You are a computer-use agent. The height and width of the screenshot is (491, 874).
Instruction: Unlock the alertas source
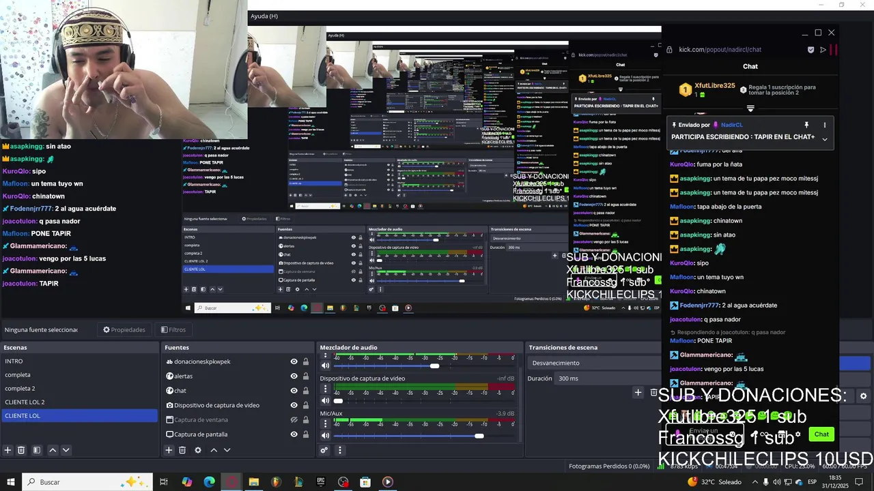coord(306,376)
